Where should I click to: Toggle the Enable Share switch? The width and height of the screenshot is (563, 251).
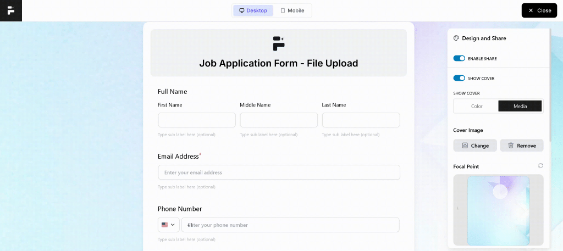pyautogui.click(x=459, y=58)
